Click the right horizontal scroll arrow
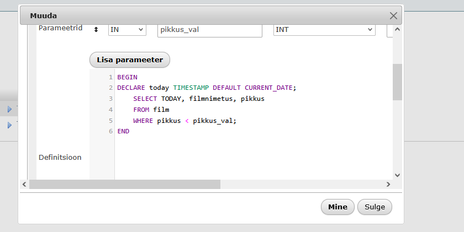The image size is (464, 232). [x=388, y=184]
